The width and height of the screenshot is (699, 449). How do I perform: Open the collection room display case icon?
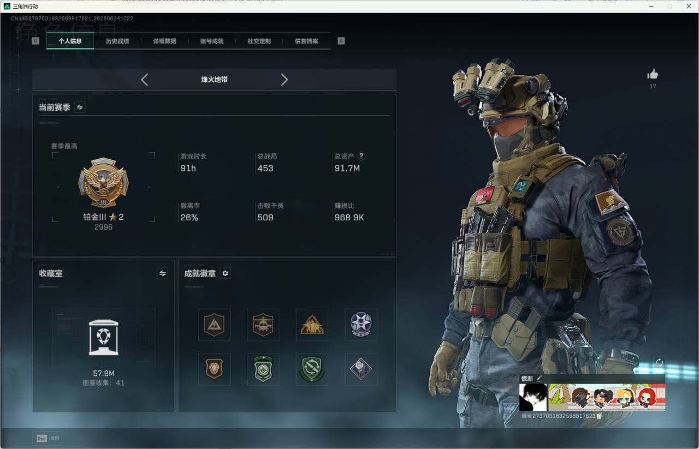(104, 338)
